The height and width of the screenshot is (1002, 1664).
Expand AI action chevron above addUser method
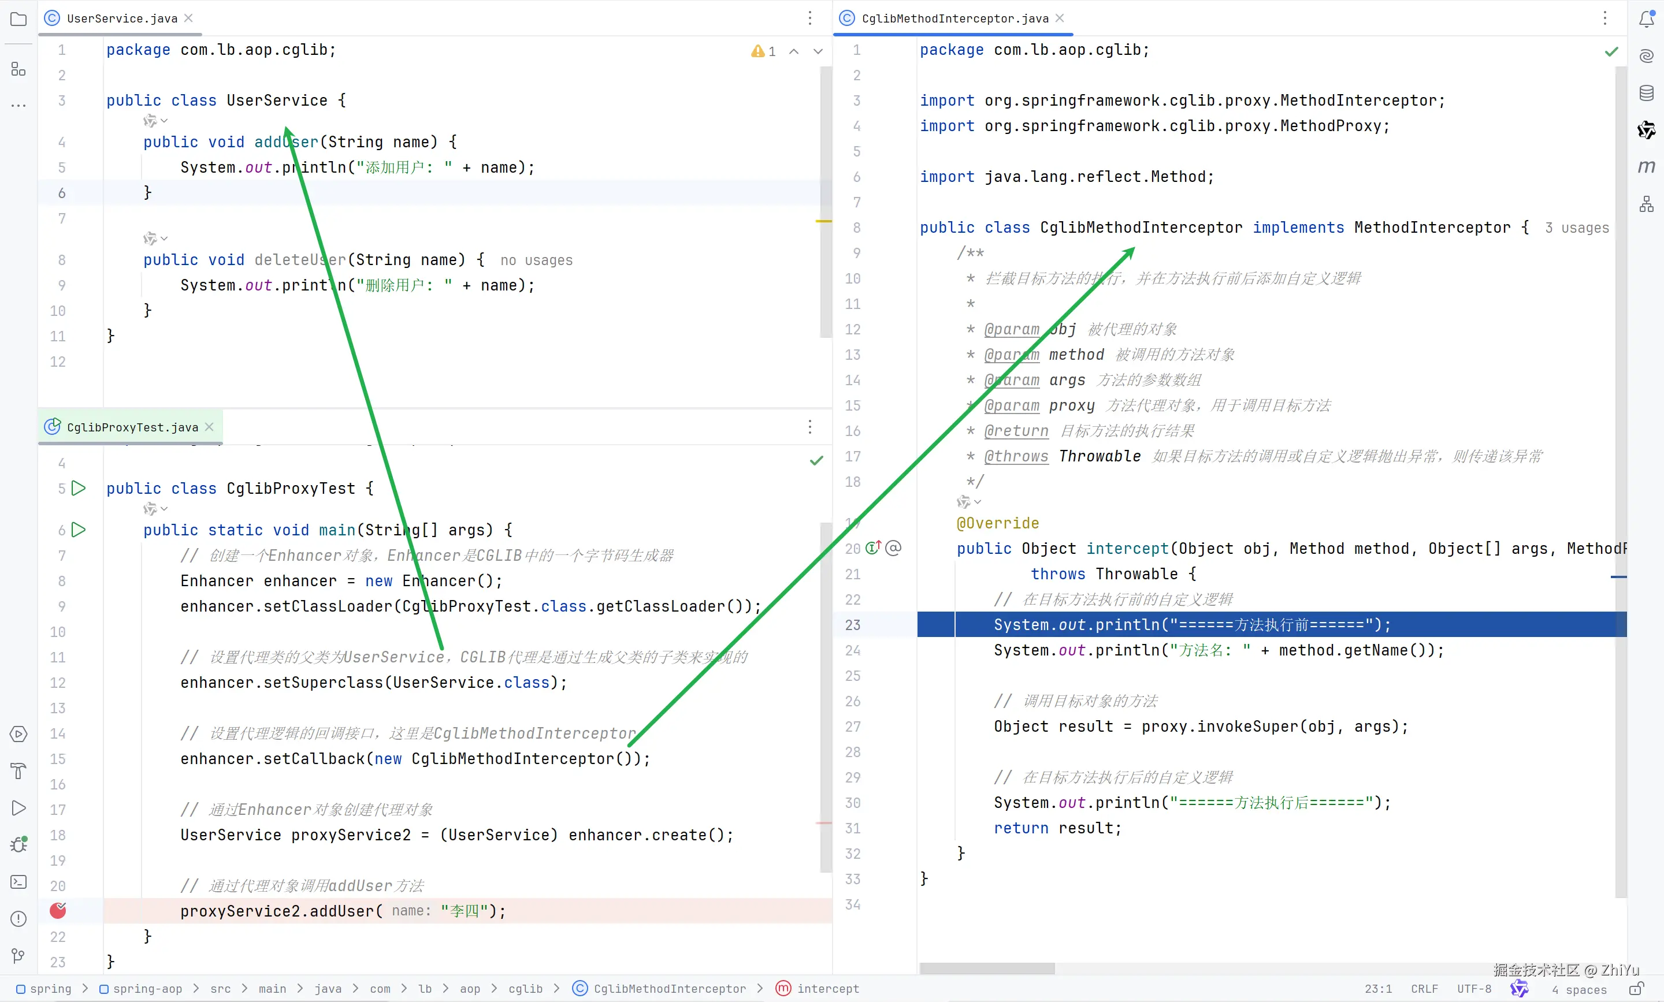pyautogui.click(x=164, y=121)
